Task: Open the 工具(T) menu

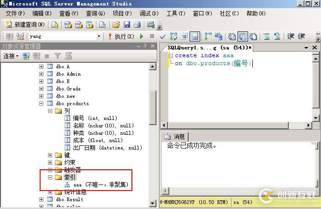Action: click(176, 13)
